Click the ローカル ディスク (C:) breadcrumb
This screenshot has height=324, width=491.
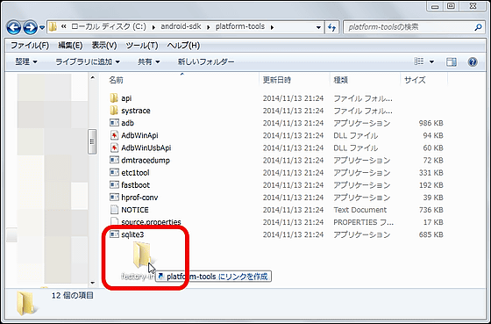click(108, 26)
